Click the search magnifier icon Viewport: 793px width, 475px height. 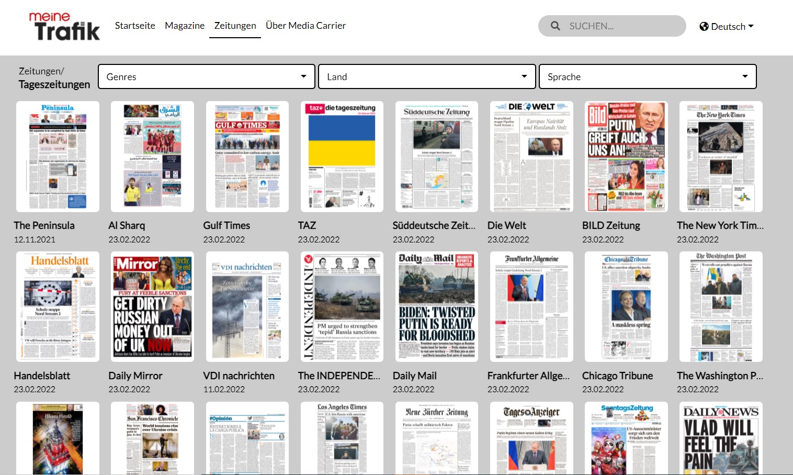click(555, 26)
